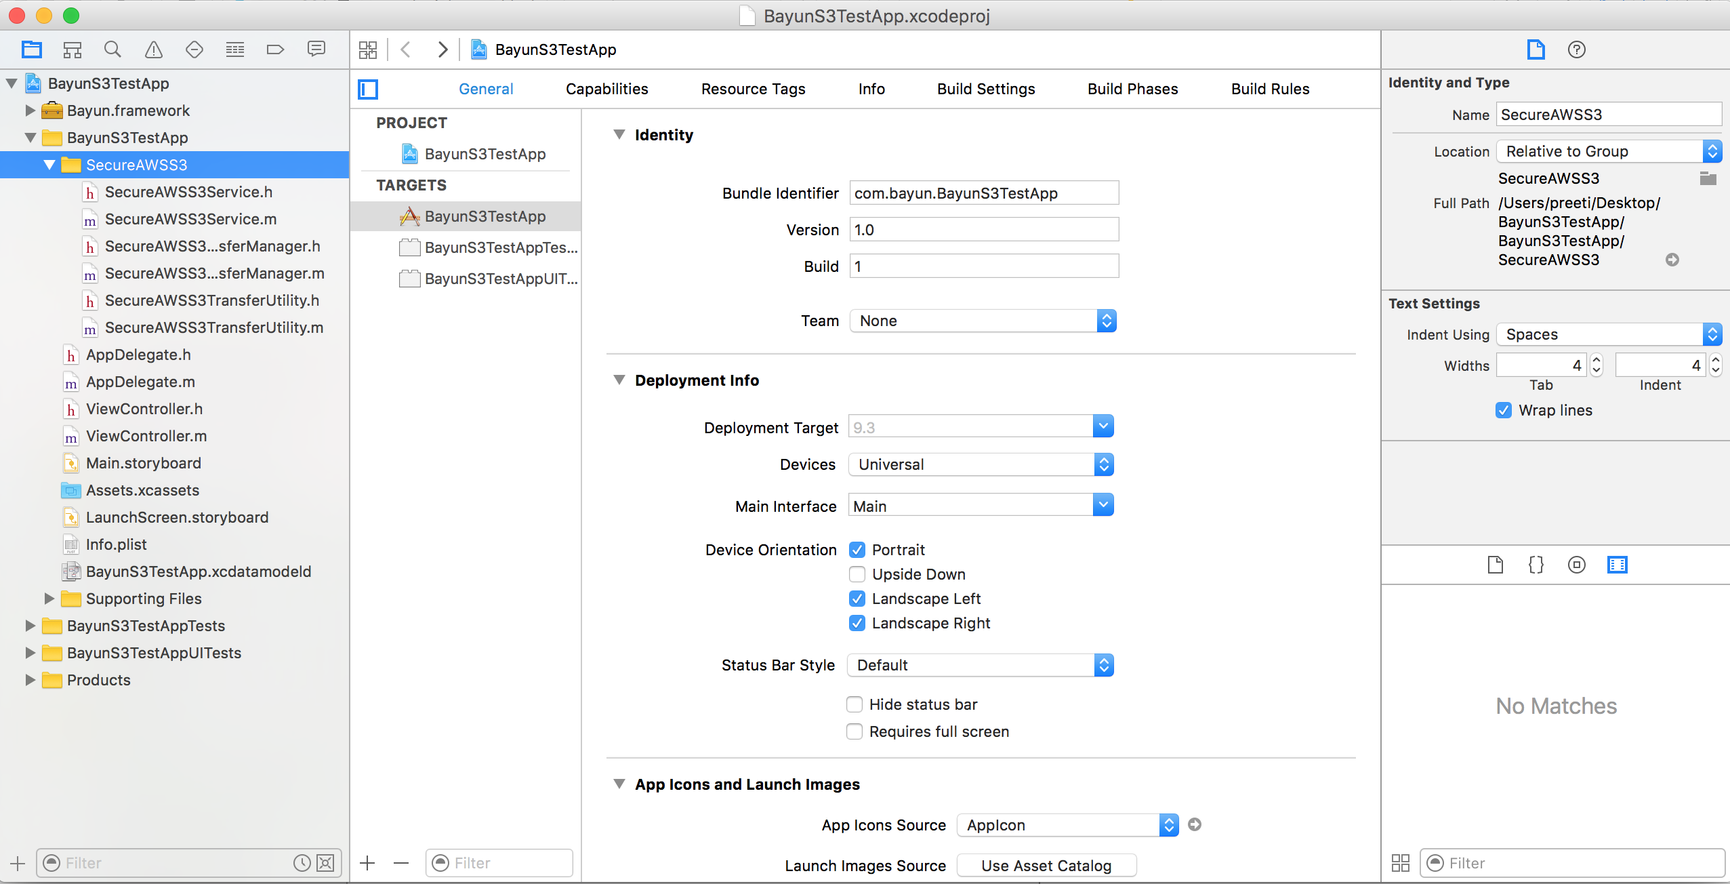The height and width of the screenshot is (884, 1730).
Task: Enable Upside Down orientation
Action: coord(857,574)
